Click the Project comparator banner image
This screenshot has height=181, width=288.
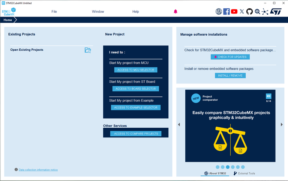coord(230,126)
